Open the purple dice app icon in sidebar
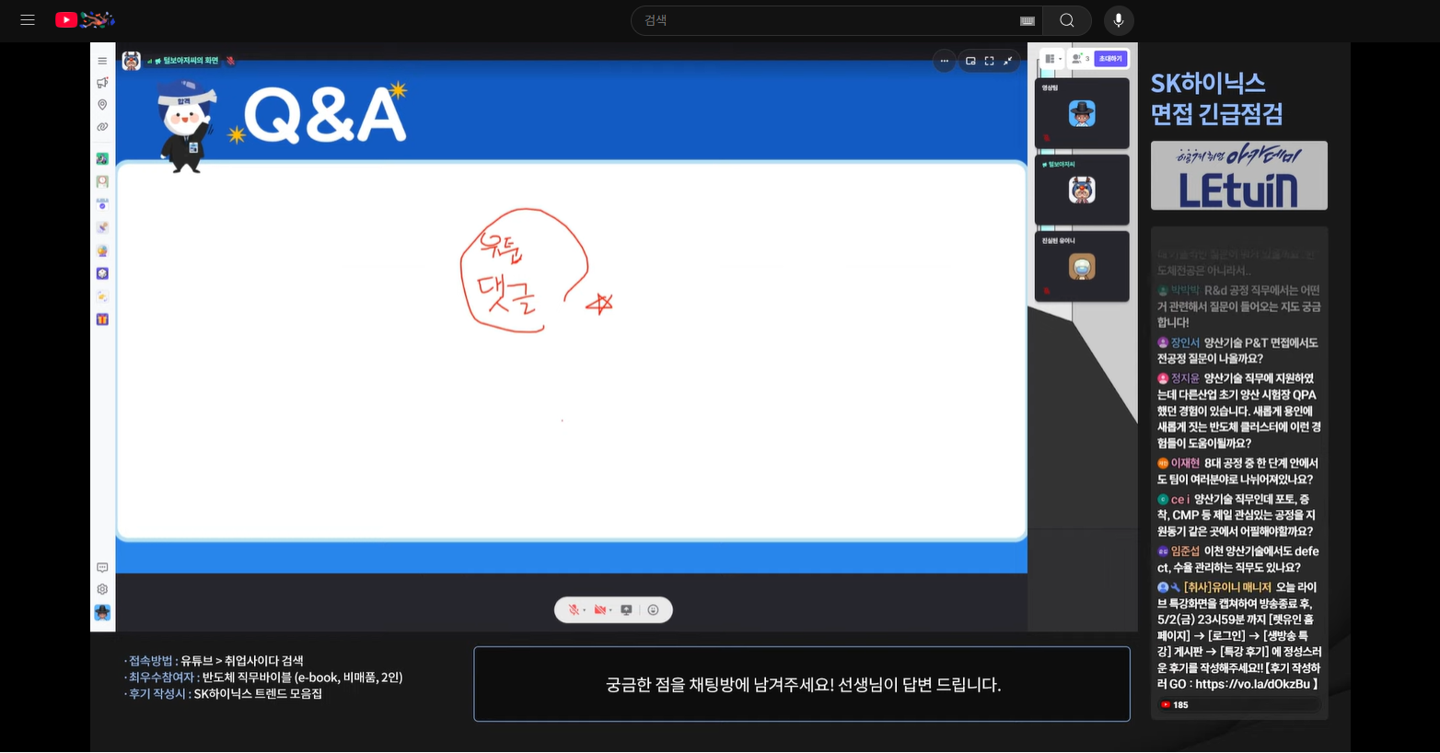Viewport: 1440px width, 753px height. [x=102, y=273]
